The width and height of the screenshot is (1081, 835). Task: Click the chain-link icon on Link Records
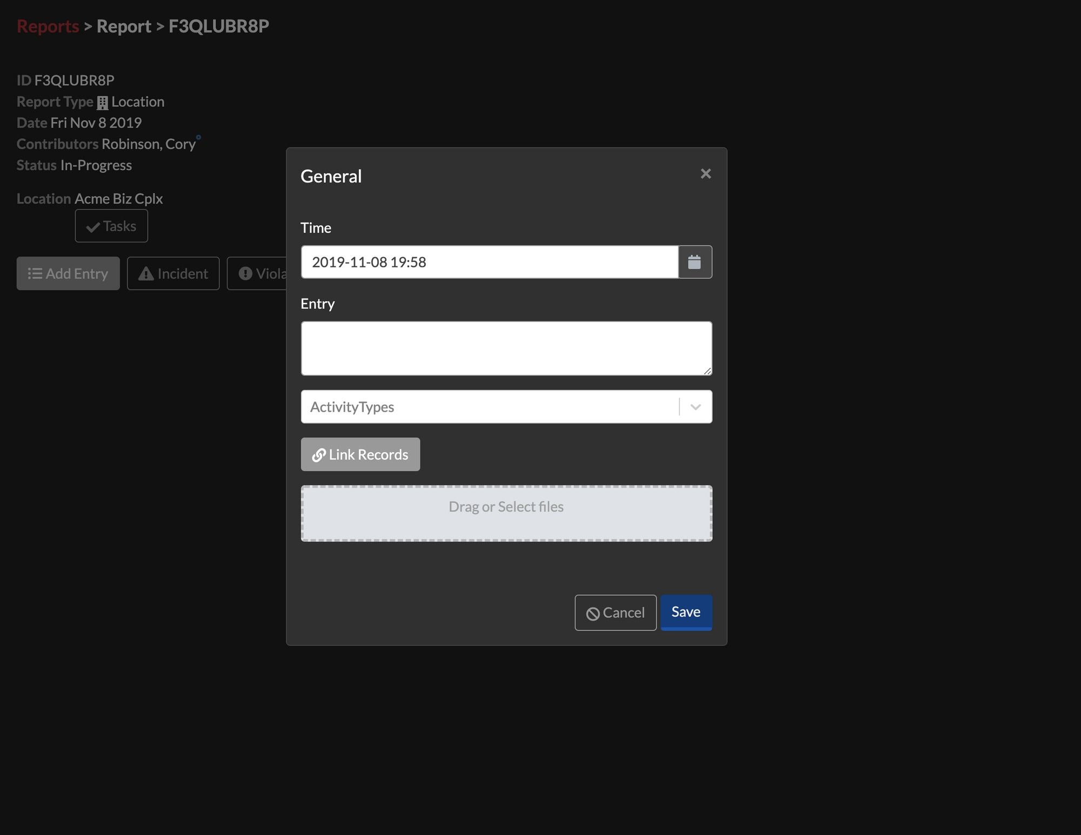click(x=319, y=454)
